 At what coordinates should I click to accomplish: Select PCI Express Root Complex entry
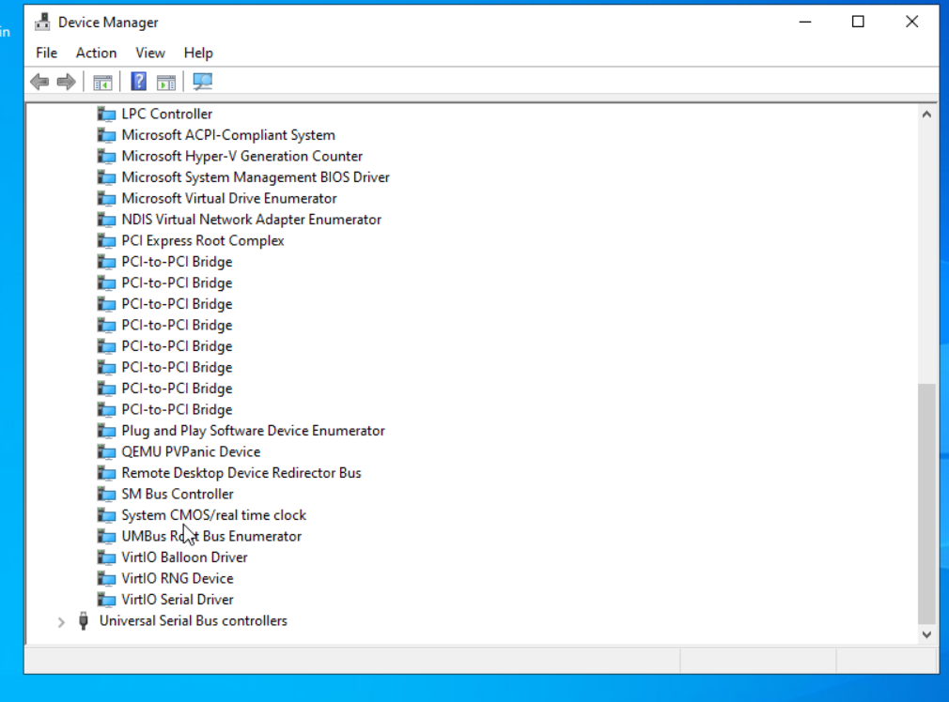click(203, 240)
